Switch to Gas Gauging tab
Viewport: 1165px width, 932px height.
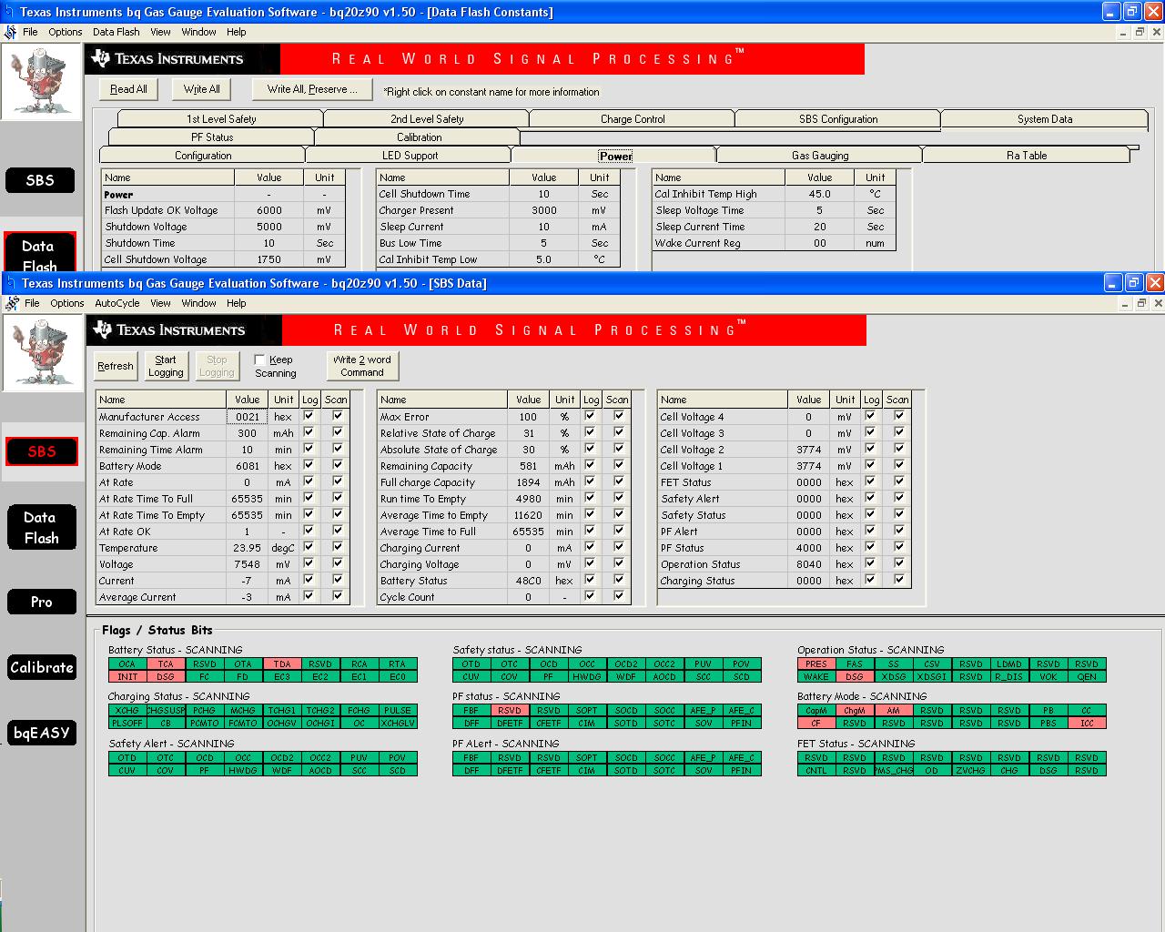click(x=820, y=156)
